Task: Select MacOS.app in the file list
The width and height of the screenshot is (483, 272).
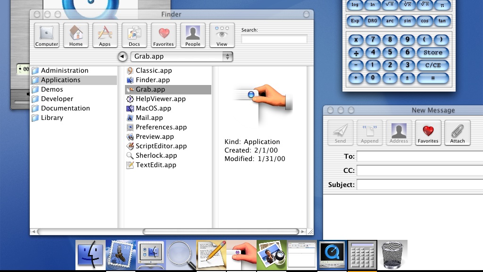Action: coord(168,108)
